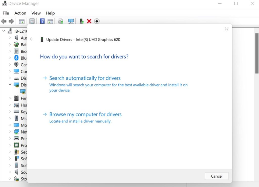
Task: Click the Show/Hide Console Tree toolbar icon
Action: (21, 21)
